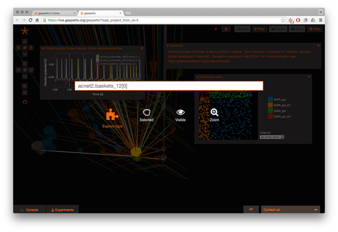Rotate camera upward with top rotate icon
The width and height of the screenshot is (338, 232).
point(25,64)
